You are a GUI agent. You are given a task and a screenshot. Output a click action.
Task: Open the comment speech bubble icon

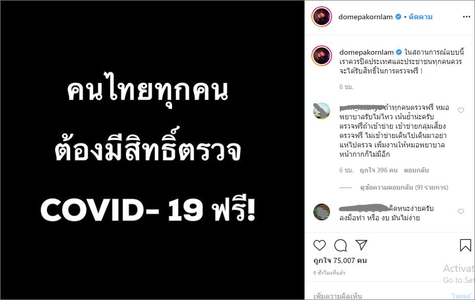[x=340, y=245]
